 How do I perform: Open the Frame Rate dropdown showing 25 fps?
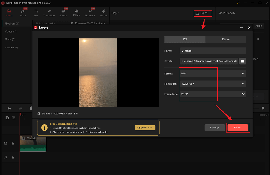(x=213, y=94)
